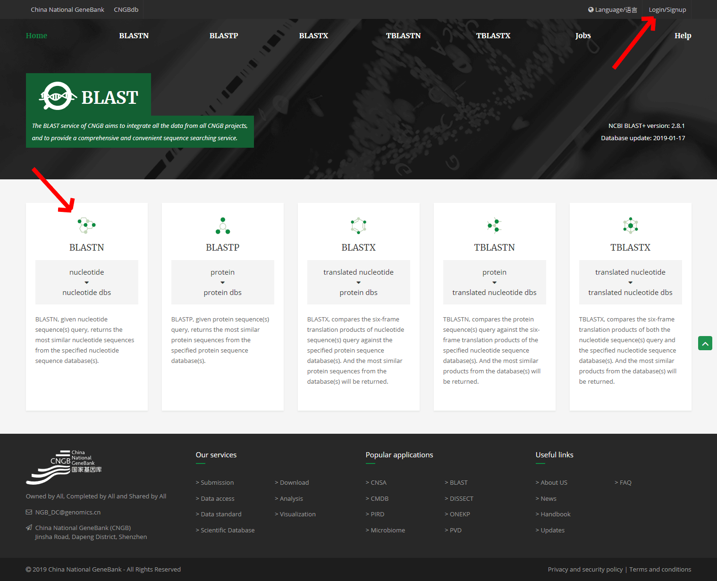Open the Handbook footer link
The height and width of the screenshot is (581, 717).
click(553, 514)
